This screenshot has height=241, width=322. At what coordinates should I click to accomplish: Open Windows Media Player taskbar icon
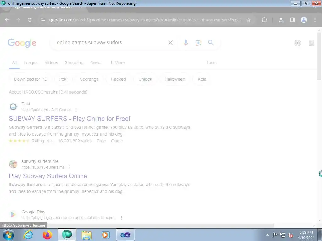[x=106, y=235]
